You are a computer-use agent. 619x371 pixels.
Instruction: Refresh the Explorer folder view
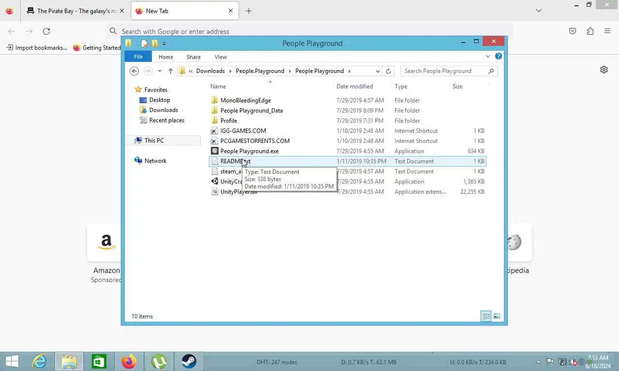pyautogui.click(x=388, y=71)
